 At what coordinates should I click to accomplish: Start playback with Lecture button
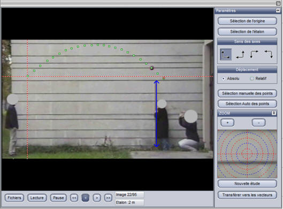pos(37,198)
